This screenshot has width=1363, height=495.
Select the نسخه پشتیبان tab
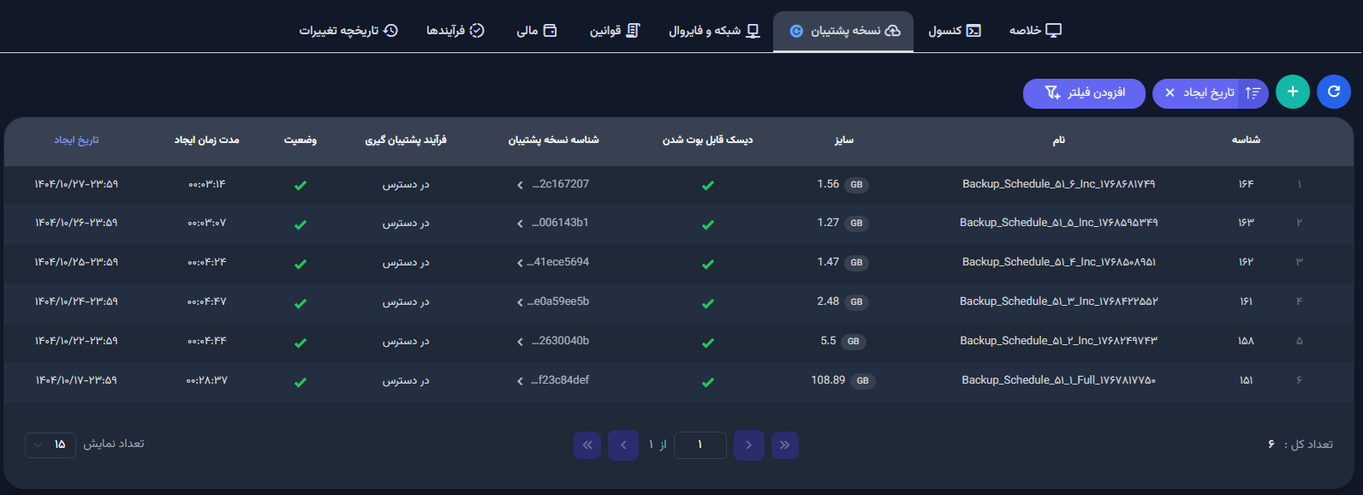point(843,31)
